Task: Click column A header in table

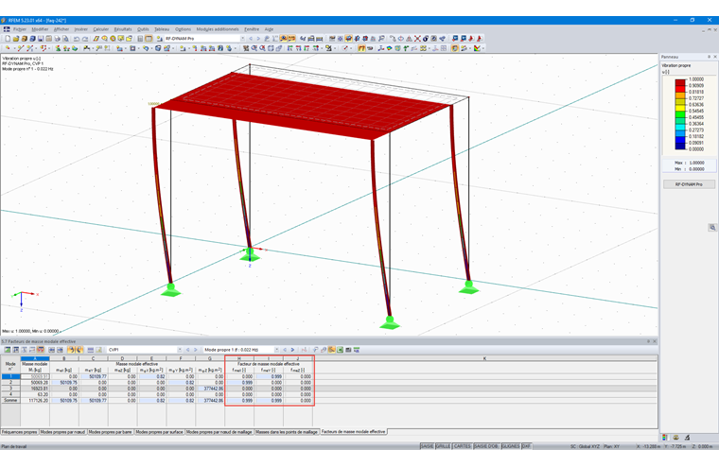Action: pyautogui.click(x=35, y=358)
